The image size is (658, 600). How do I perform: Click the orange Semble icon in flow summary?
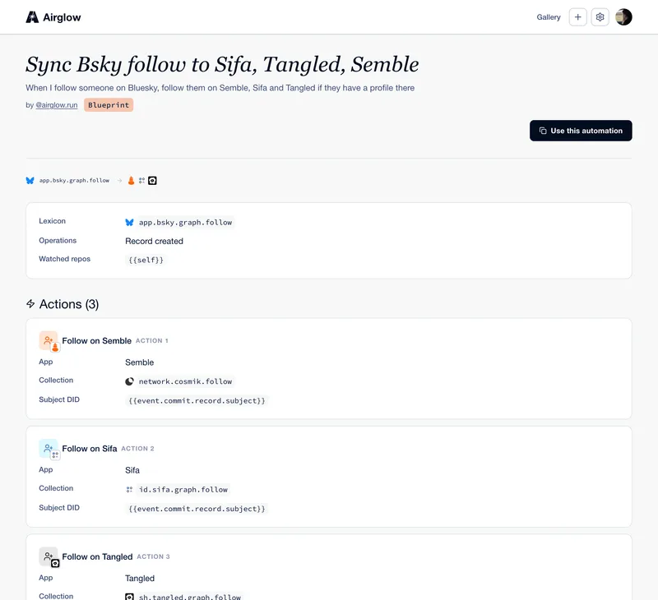131,181
